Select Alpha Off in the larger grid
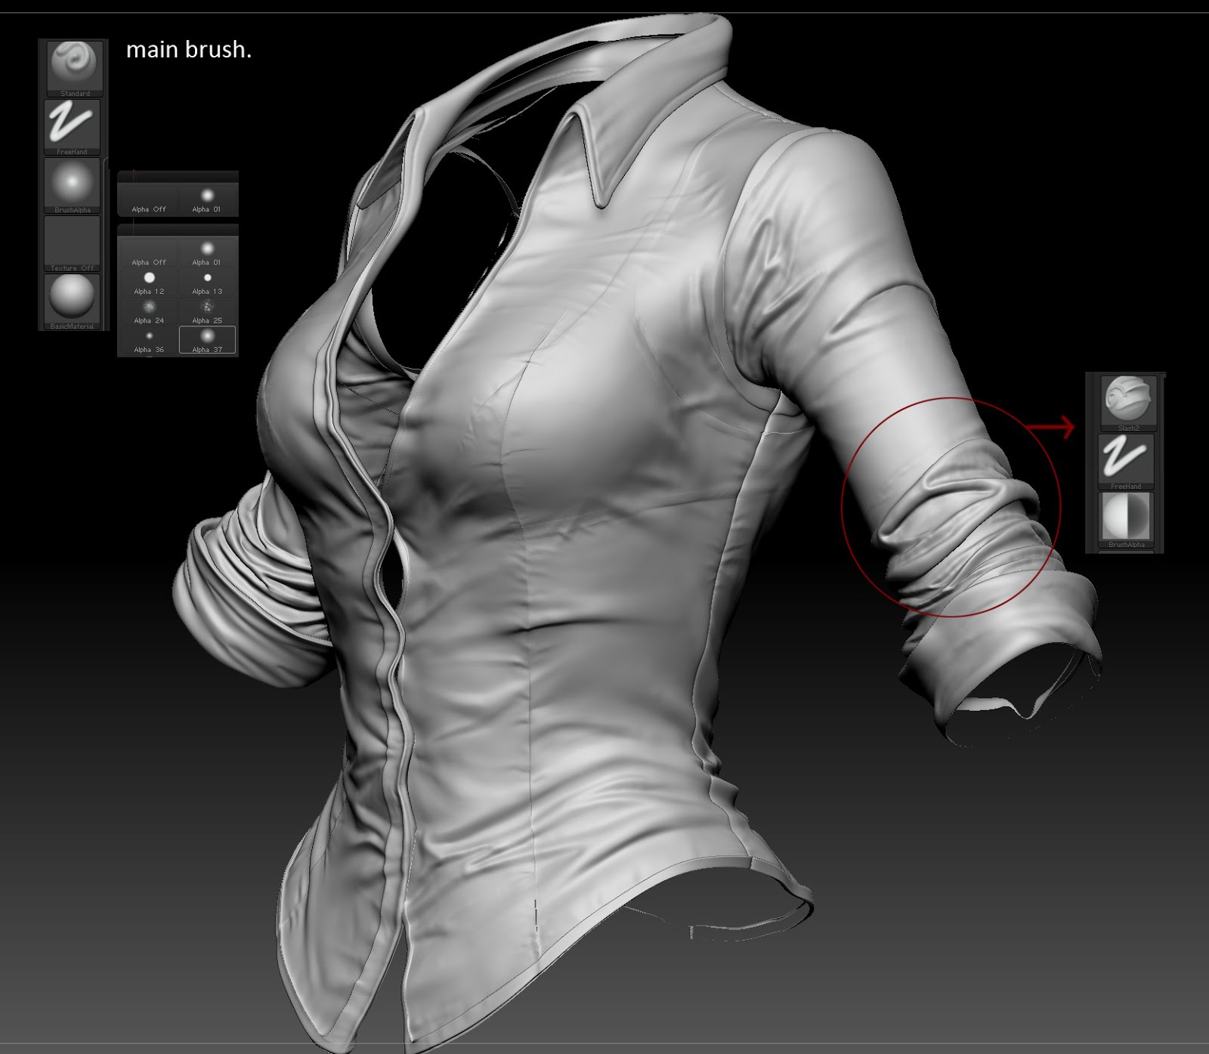Image resolution: width=1209 pixels, height=1054 pixels. coord(149,253)
